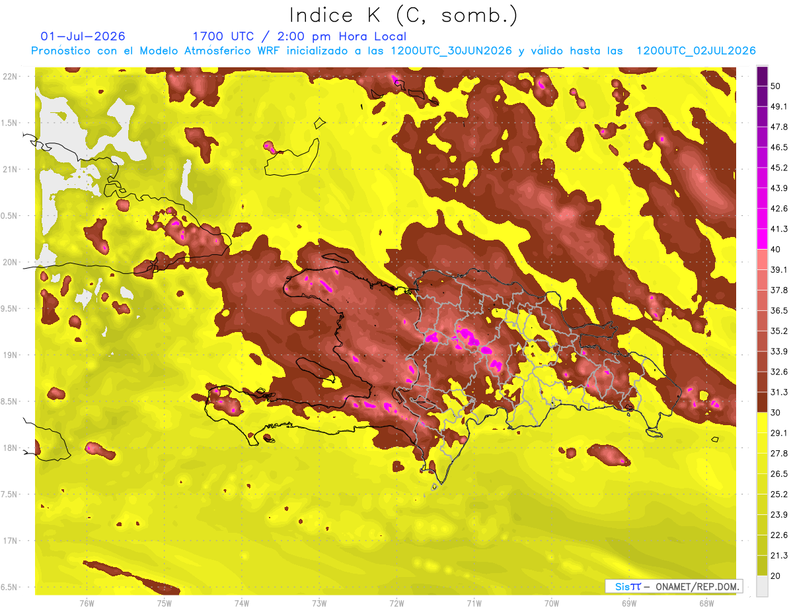Click the color scale value "43.9"

779,188
